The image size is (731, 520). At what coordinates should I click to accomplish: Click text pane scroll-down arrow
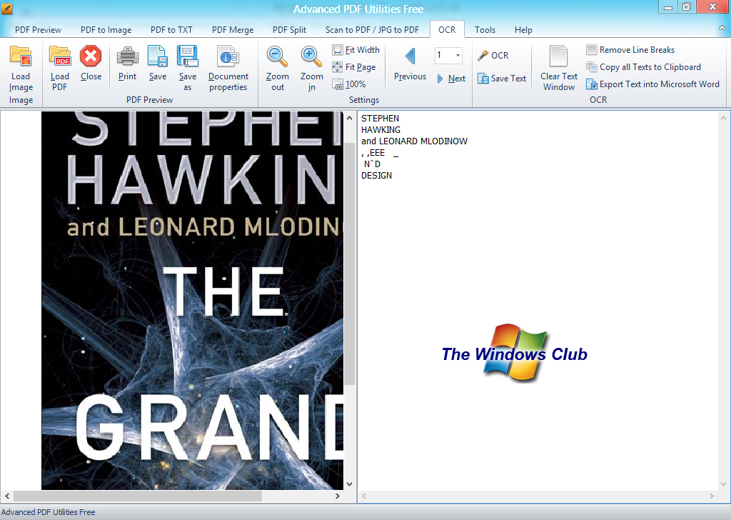(724, 484)
